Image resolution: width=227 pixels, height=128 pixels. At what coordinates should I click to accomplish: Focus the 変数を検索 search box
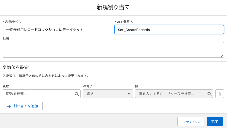point(42,94)
